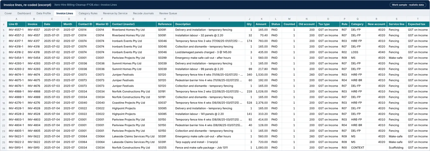Click the Scaffolding service line cell
Image resolution: width=430 pixels, height=151 pixels.
[397, 148]
